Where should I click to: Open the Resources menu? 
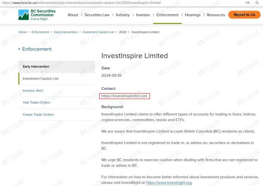click(x=216, y=15)
